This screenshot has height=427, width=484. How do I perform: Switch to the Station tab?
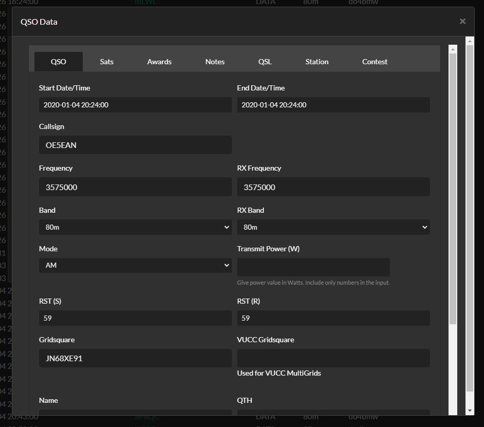(316, 62)
